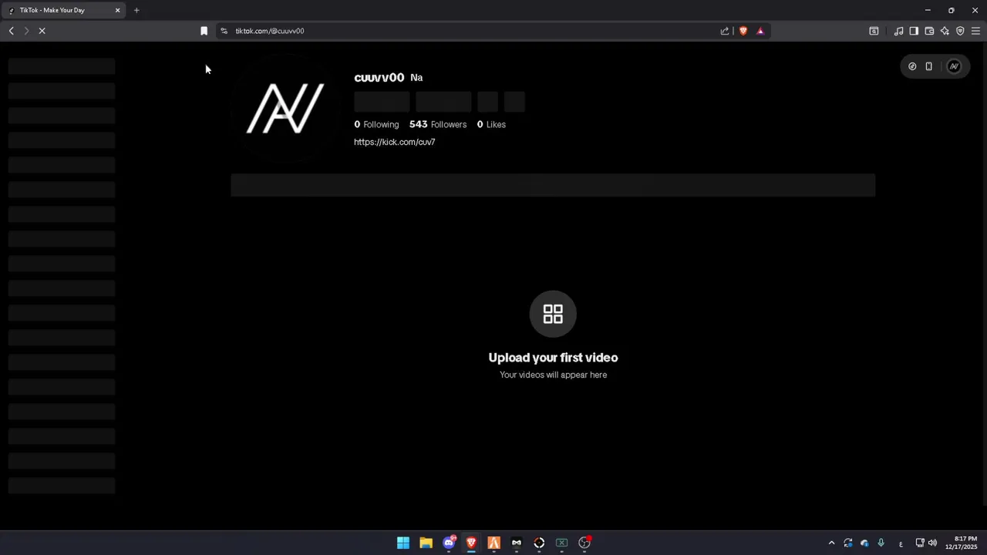Open the Brave VPN shield icon

click(x=960, y=31)
